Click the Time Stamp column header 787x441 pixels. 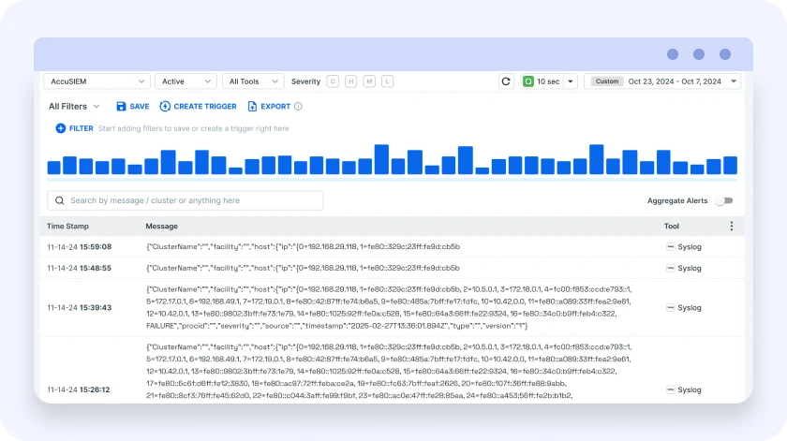[x=67, y=227]
